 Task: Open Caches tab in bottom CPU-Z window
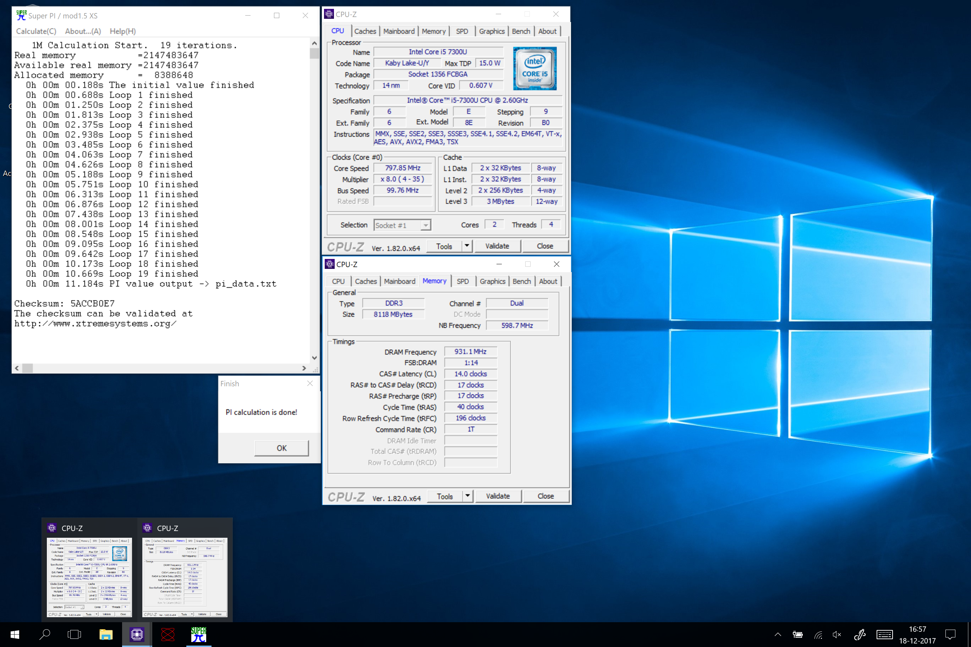coord(366,281)
